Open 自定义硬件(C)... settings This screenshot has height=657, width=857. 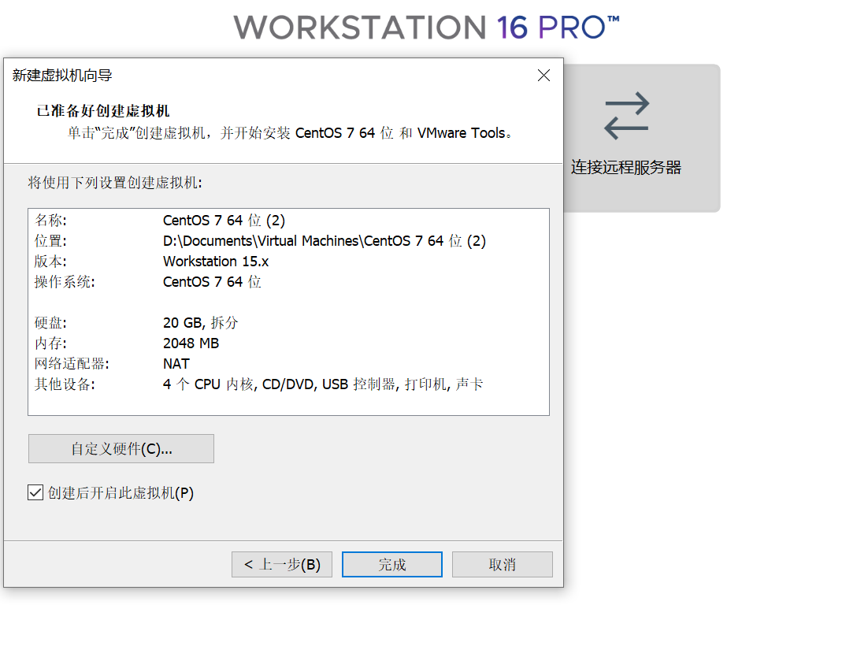(x=121, y=449)
